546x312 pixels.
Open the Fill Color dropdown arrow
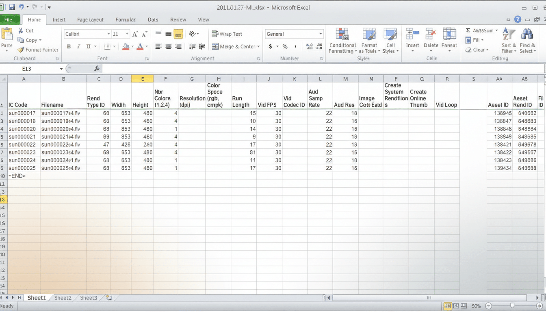tap(132, 46)
